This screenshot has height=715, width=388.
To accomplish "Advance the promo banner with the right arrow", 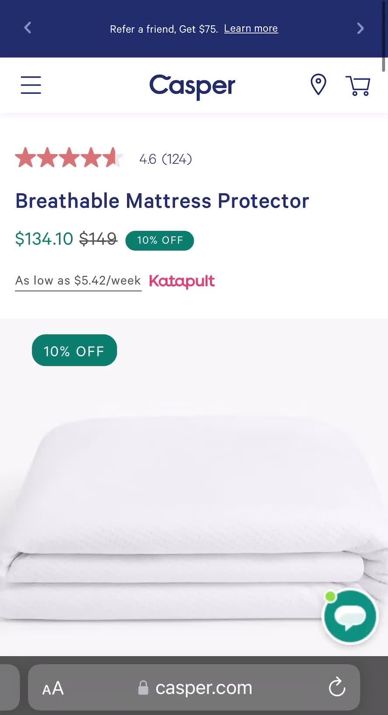I will [360, 28].
